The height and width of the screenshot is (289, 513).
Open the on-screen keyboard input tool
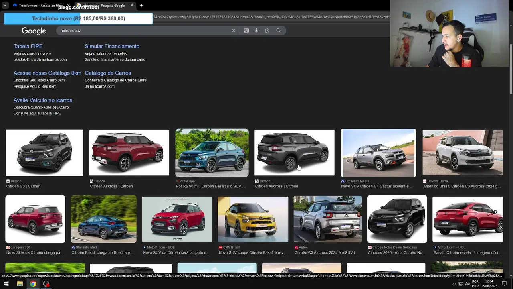[x=246, y=31]
